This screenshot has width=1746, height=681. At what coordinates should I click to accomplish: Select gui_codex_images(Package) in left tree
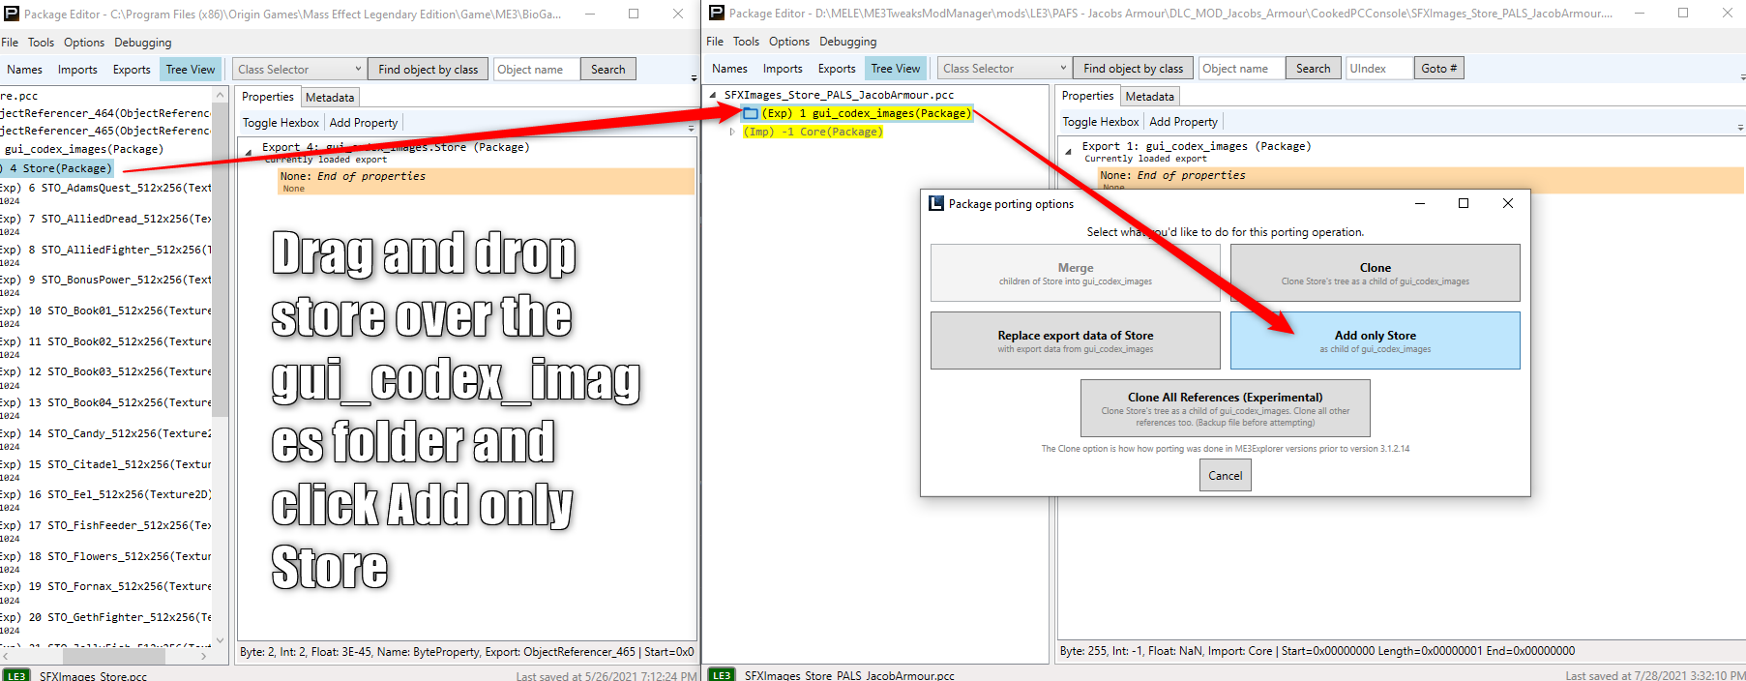pos(84,149)
